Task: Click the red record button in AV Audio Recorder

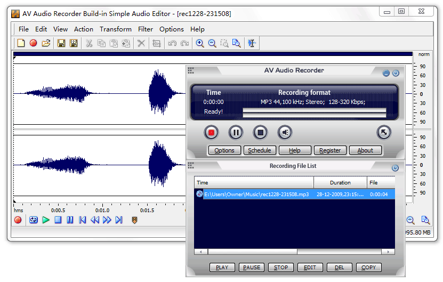Action: point(212,132)
